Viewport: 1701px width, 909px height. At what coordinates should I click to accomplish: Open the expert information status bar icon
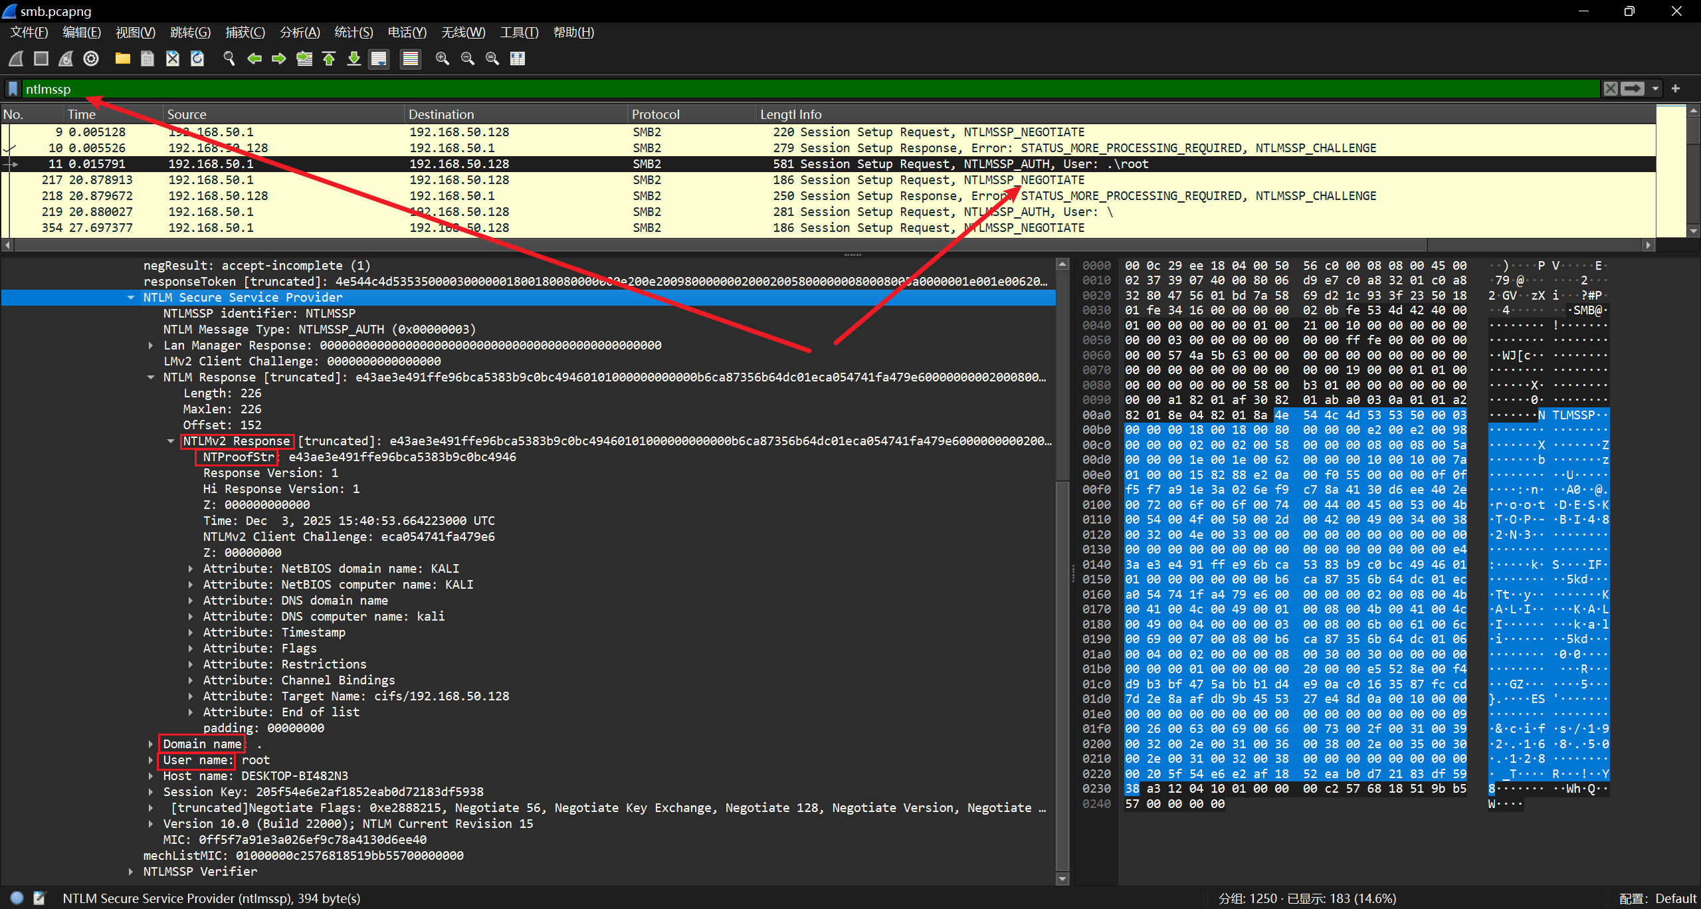17,898
